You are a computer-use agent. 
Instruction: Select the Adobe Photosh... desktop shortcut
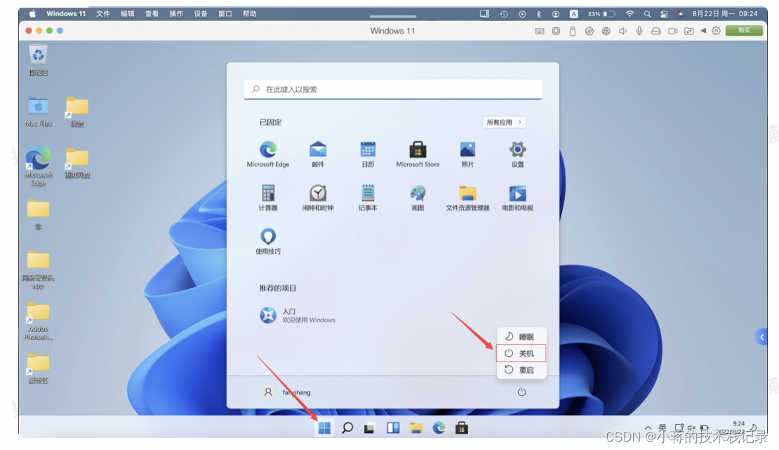coord(39,321)
